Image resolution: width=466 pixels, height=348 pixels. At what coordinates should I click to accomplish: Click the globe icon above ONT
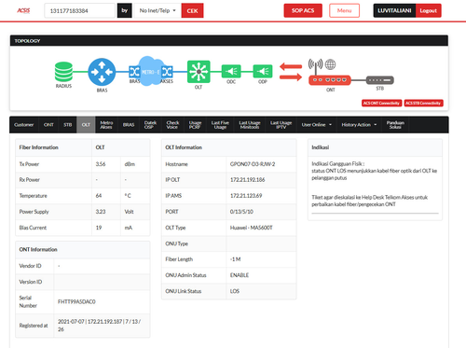[x=330, y=64]
